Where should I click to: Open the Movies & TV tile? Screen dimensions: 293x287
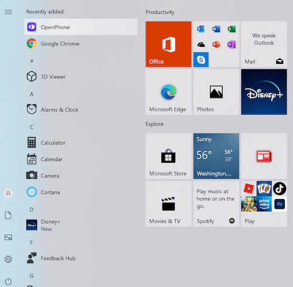[x=168, y=204]
